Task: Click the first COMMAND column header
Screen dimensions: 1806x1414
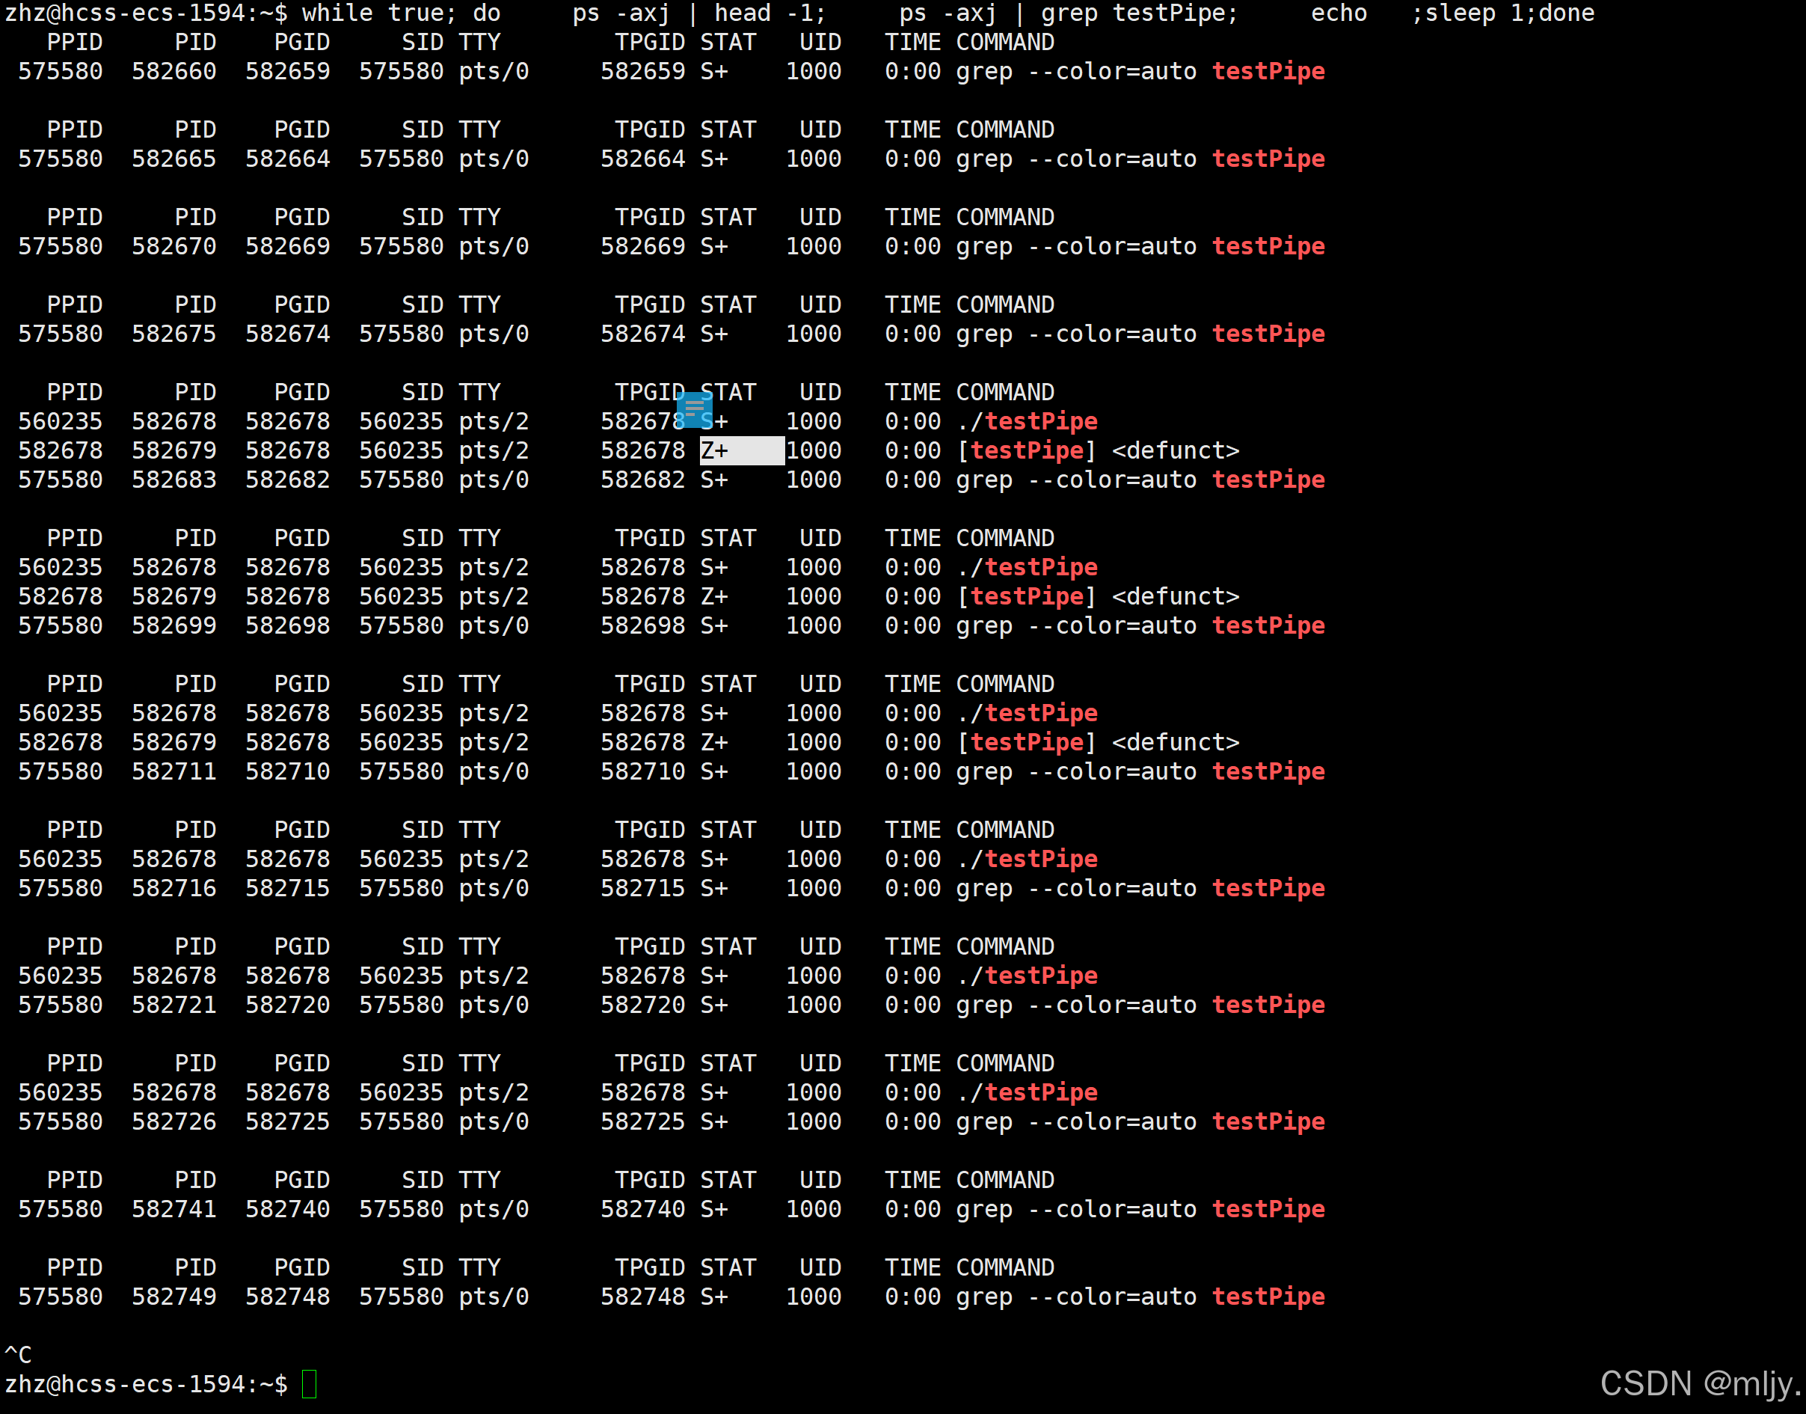Action: 1004,42
